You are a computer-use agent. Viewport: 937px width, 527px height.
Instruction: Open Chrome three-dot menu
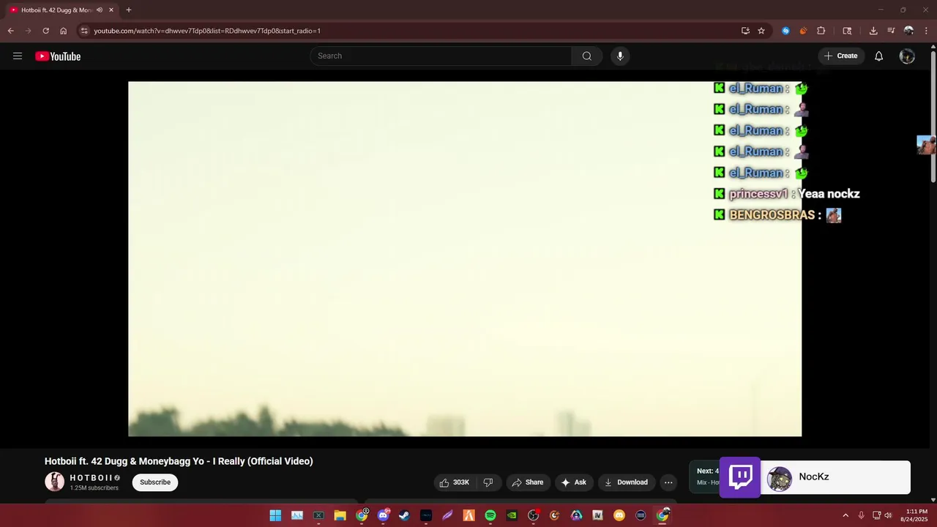pyautogui.click(x=926, y=31)
